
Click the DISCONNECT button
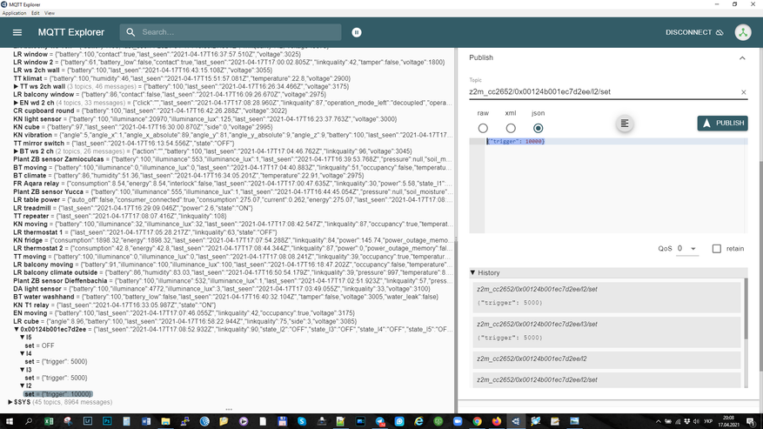tap(694, 32)
